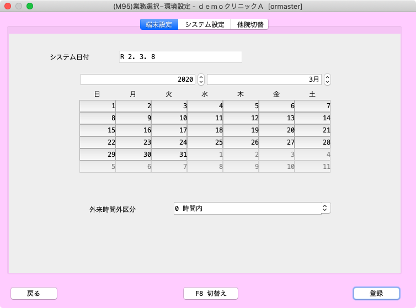Select day 8 in the March row
The width and height of the screenshot is (416, 308).
coord(98,118)
